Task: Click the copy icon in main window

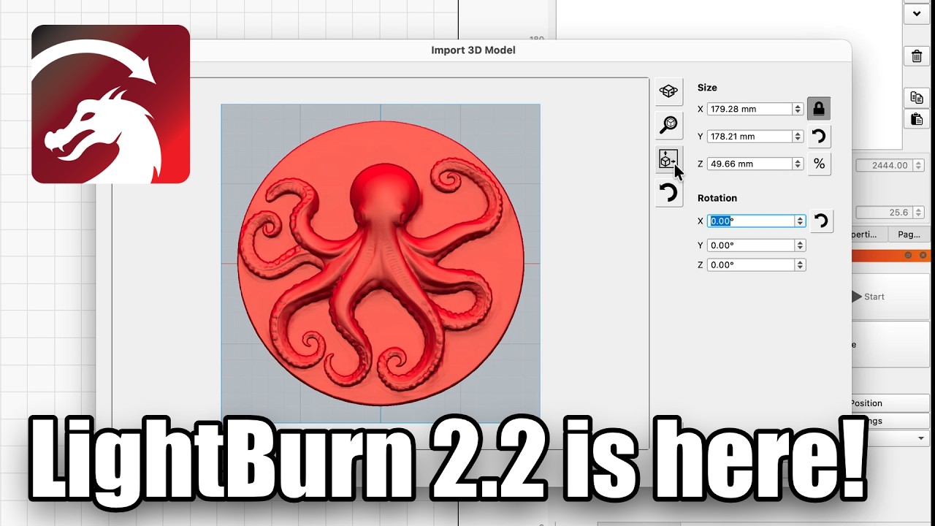Action: (x=917, y=97)
